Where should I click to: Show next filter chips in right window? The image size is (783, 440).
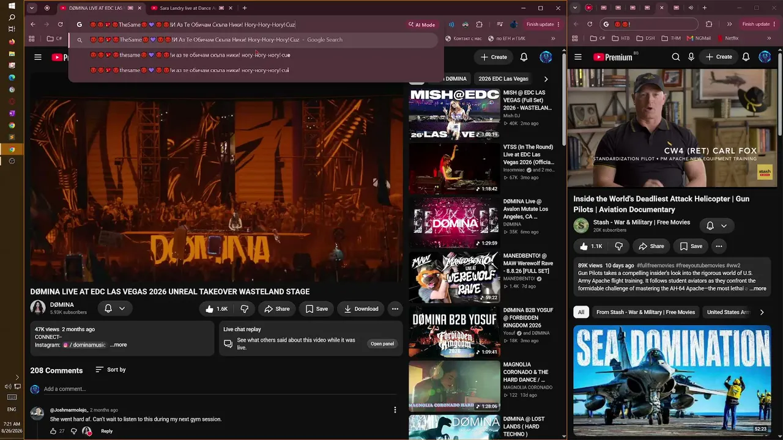click(x=762, y=312)
